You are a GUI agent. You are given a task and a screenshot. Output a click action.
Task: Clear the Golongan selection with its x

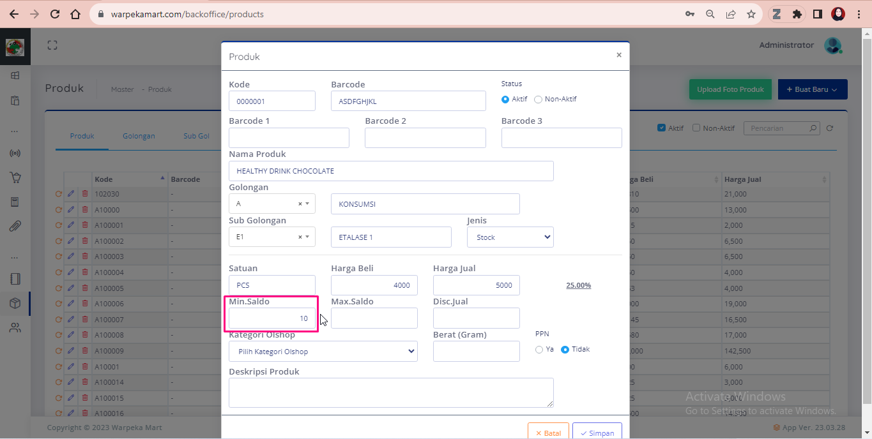pos(300,204)
